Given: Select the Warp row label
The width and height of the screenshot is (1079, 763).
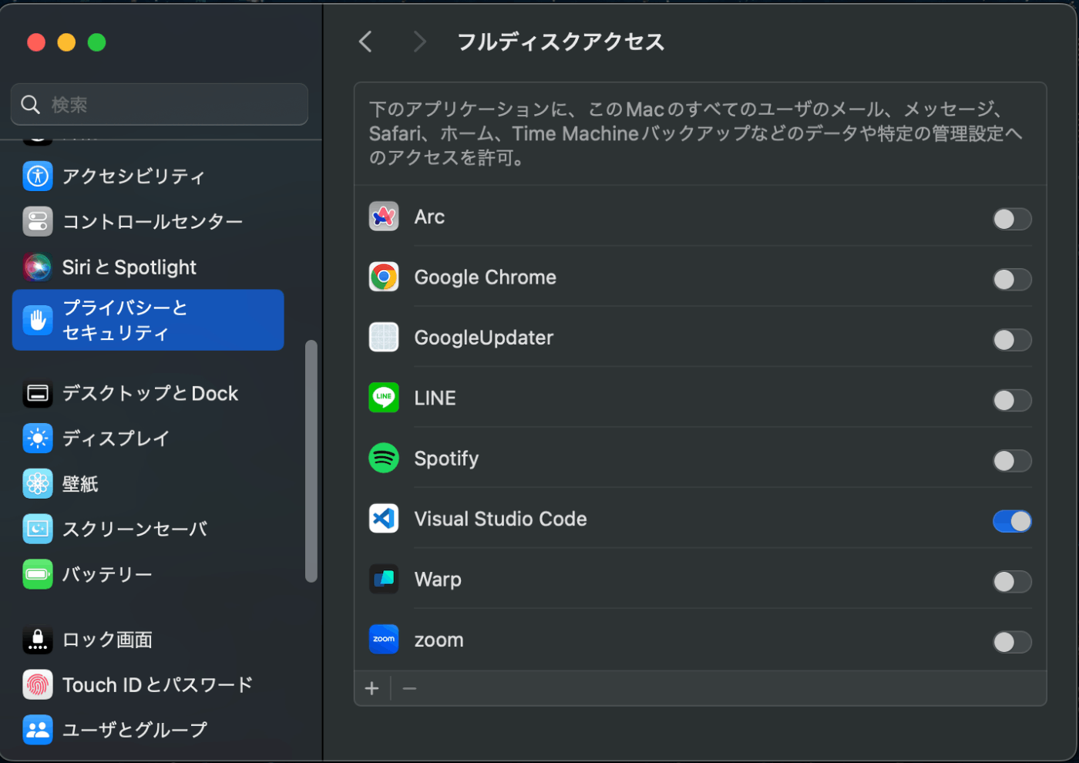Looking at the screenshot, I should (438, 580).
